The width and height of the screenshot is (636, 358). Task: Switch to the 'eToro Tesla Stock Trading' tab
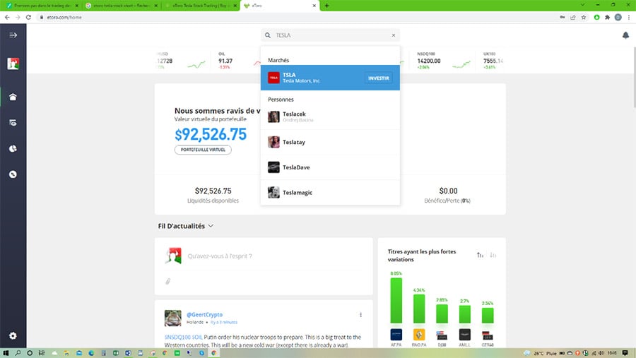pos(201,6)
